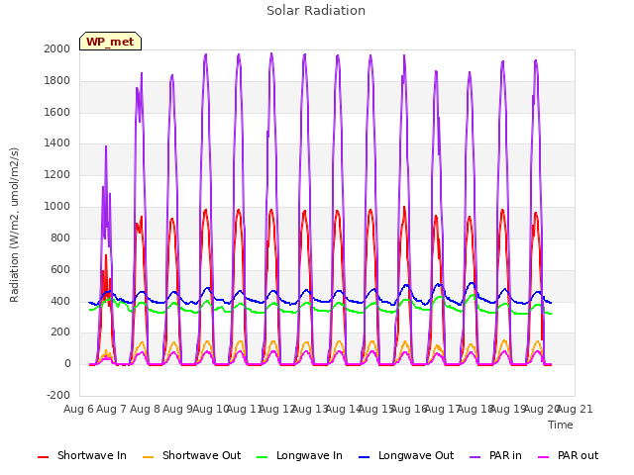This screenshot has width=634, height=475.
Task: Click the 200 y-axis tick label
Action: tap(60, 332)
